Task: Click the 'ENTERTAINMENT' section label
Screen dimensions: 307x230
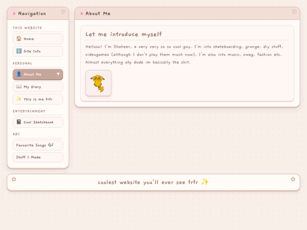Action: click(x=29, y=111)
